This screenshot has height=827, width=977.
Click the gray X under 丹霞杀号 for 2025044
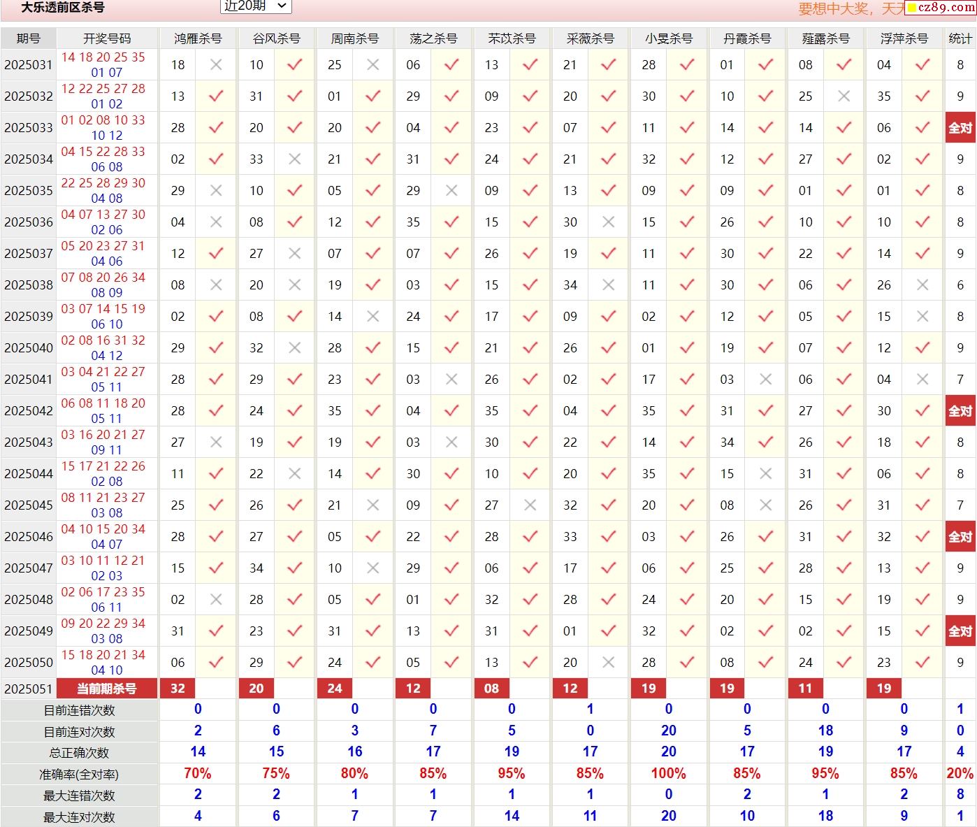(766, 473)
